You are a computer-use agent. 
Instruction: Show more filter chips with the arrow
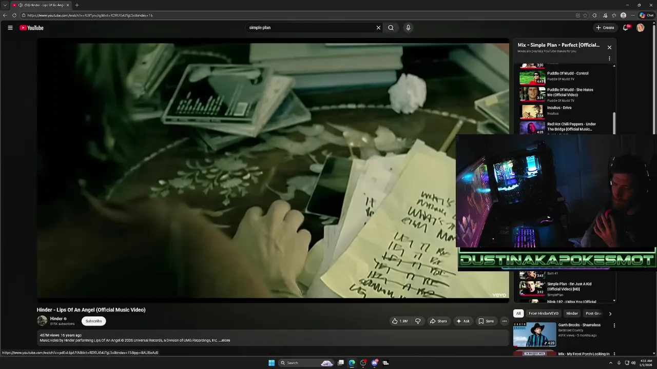(x=610, y=313)
